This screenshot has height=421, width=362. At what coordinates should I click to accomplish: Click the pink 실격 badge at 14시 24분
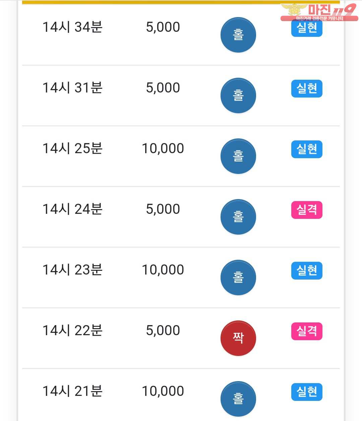pos(307,210)
